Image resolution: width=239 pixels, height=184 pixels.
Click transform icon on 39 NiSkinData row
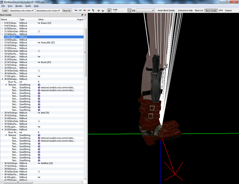(39, 172)
